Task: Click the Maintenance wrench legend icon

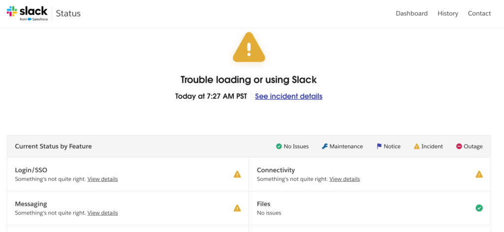Action: coord(325,146)
